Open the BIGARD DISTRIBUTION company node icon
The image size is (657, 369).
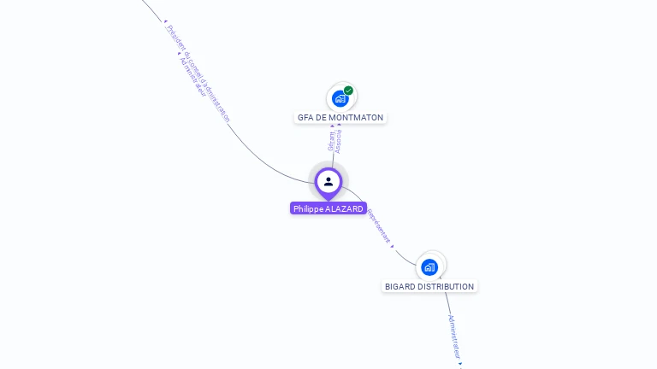point(429,267)
